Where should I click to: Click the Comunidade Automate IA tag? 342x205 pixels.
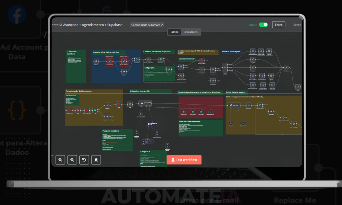tap(148, 25)
